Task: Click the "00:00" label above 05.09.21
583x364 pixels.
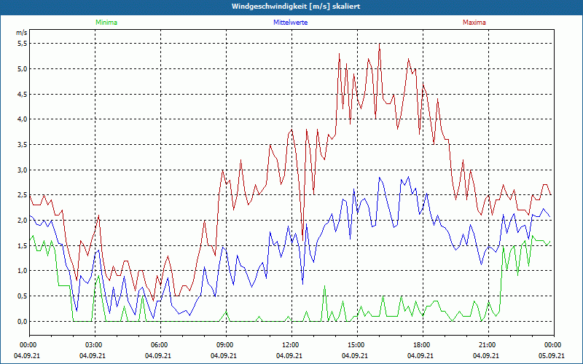Action: point(553,345)
